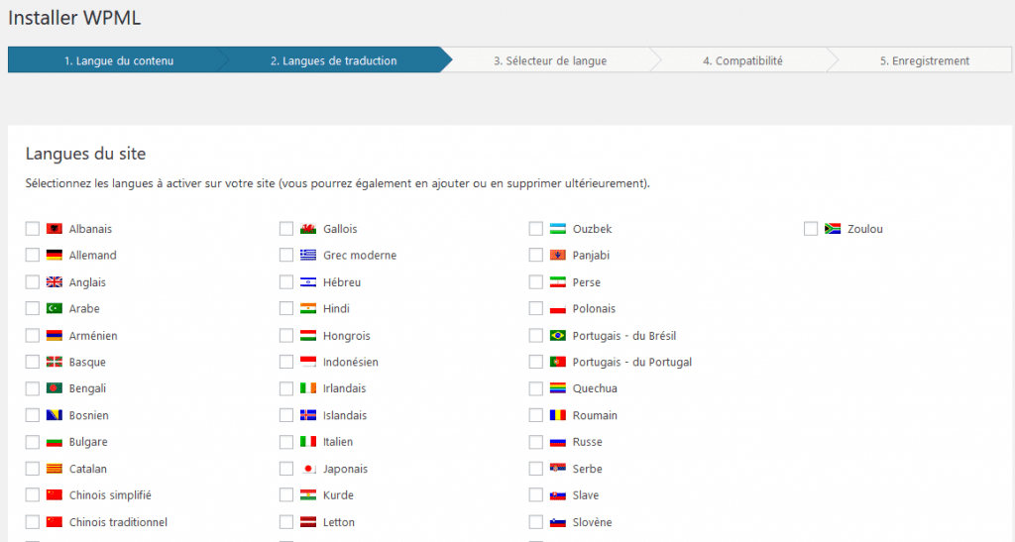Image resolution: width=1015 pixels, height=542 pixels.
Task: Click the Polish flag beside Polonais
Action: tap(558, 308)
